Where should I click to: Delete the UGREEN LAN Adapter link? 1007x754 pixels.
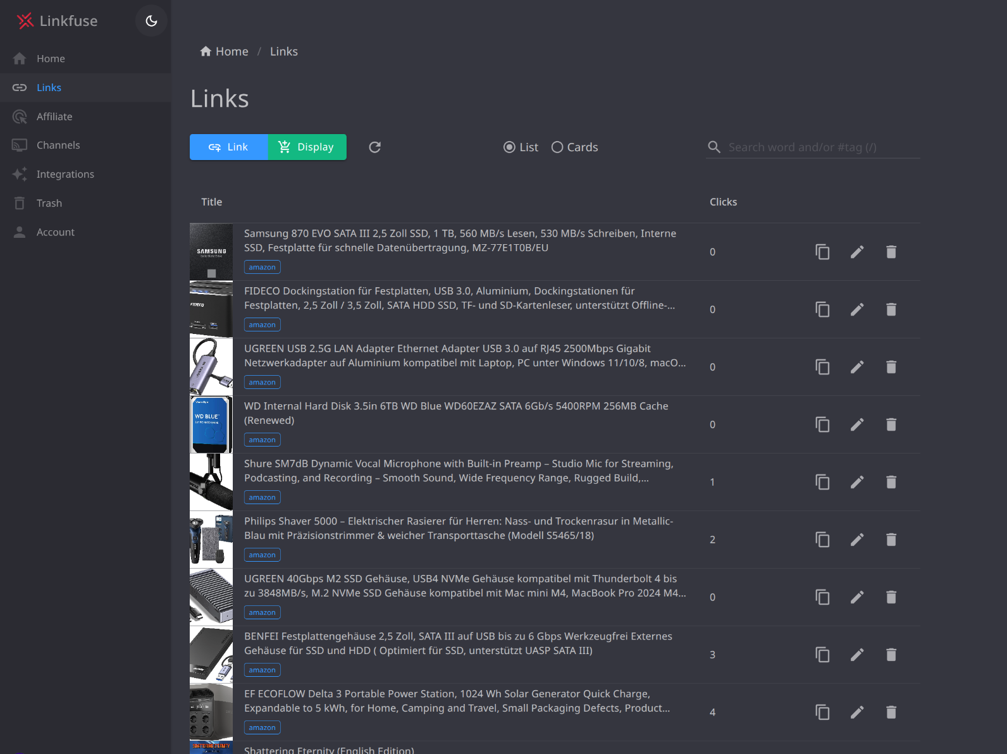[891, 367]
